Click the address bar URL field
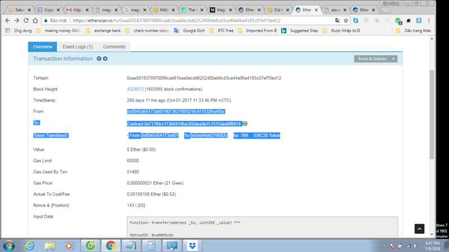 pos(177,21)
